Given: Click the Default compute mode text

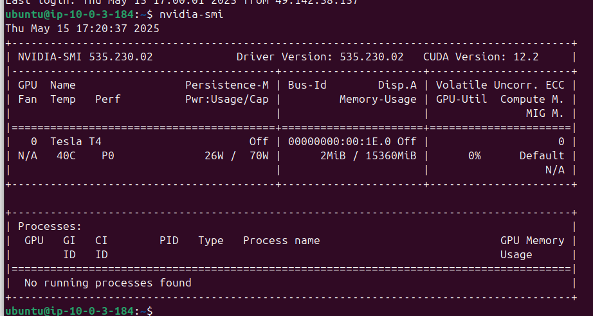Looking at the screenshot, I should pos(542,155).
